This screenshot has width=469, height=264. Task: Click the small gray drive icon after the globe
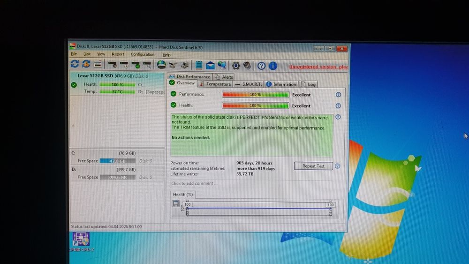(x=173, y=65)
